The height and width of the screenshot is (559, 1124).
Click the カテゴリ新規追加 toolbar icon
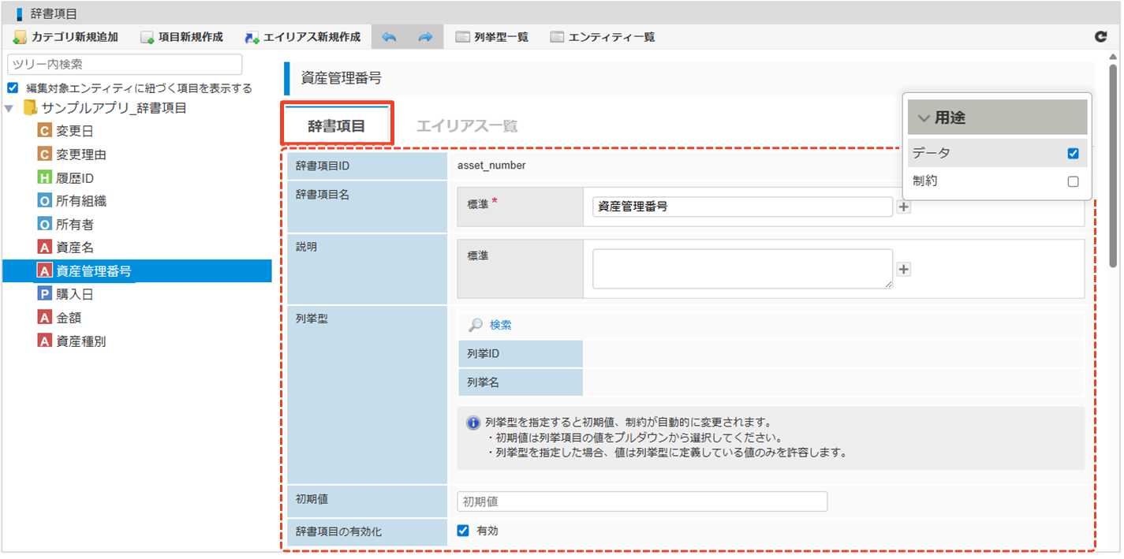(20, 37)
